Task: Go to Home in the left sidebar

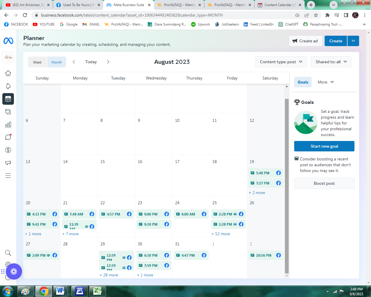Action: click(x=8, y=73)
